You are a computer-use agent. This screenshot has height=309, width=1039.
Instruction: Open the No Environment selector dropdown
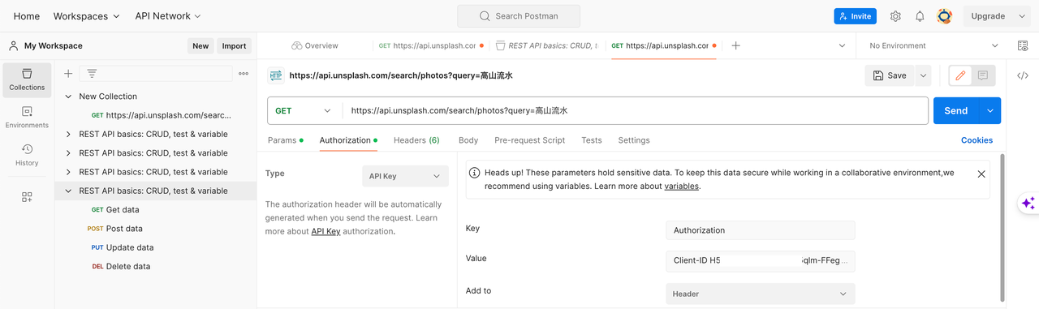coord(933,46)
